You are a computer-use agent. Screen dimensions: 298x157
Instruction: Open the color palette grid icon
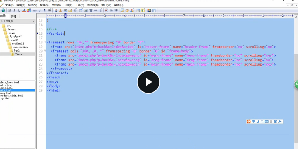(29, 11)
